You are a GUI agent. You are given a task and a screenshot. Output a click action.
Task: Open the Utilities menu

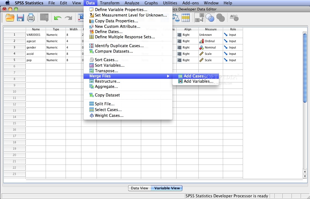[170, 3]
